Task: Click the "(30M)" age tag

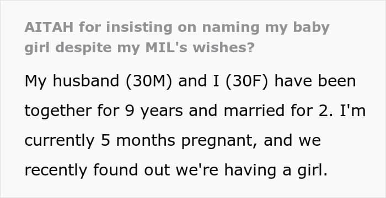Action: click(149, 81)
